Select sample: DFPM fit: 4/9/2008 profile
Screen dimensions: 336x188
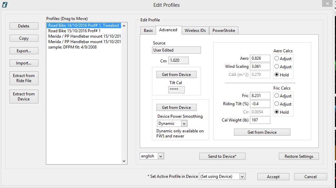coord(72,47)
